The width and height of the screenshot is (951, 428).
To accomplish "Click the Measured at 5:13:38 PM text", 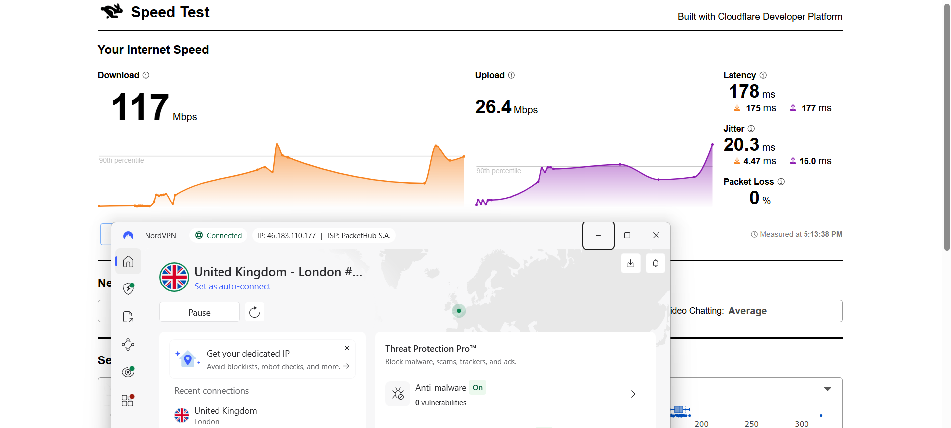I will pos(797,234).
